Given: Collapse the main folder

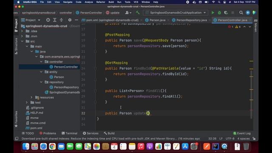Looking at the screenshot, I should click(27, 46).
